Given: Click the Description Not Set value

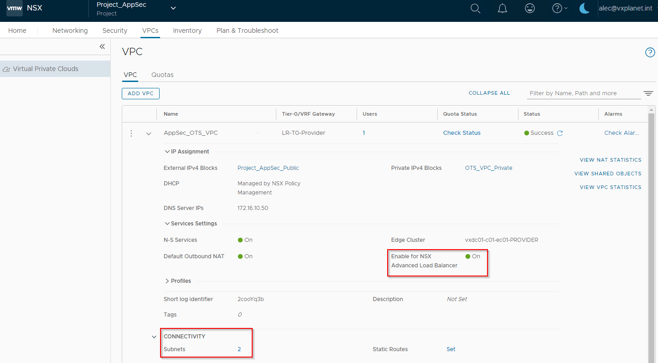Looking at the screenshot, I should (457, 299).
